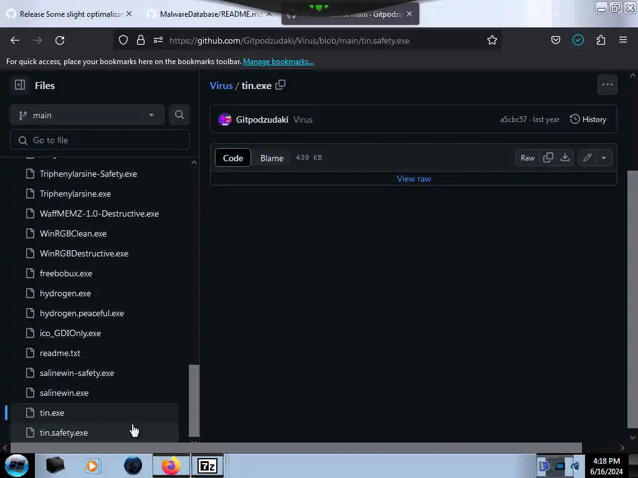Copy raw file contents
Viewport: 638px width, 478px height.
point(548,157)
